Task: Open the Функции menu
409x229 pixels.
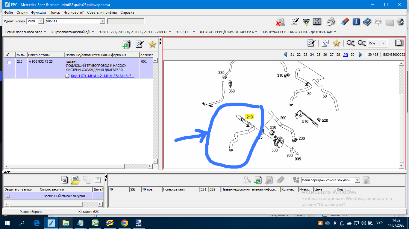Action: coord(38,13)
